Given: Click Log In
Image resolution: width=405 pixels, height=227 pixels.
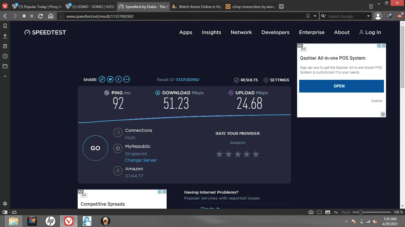Looking at the screenshot, I should point(370,32).
